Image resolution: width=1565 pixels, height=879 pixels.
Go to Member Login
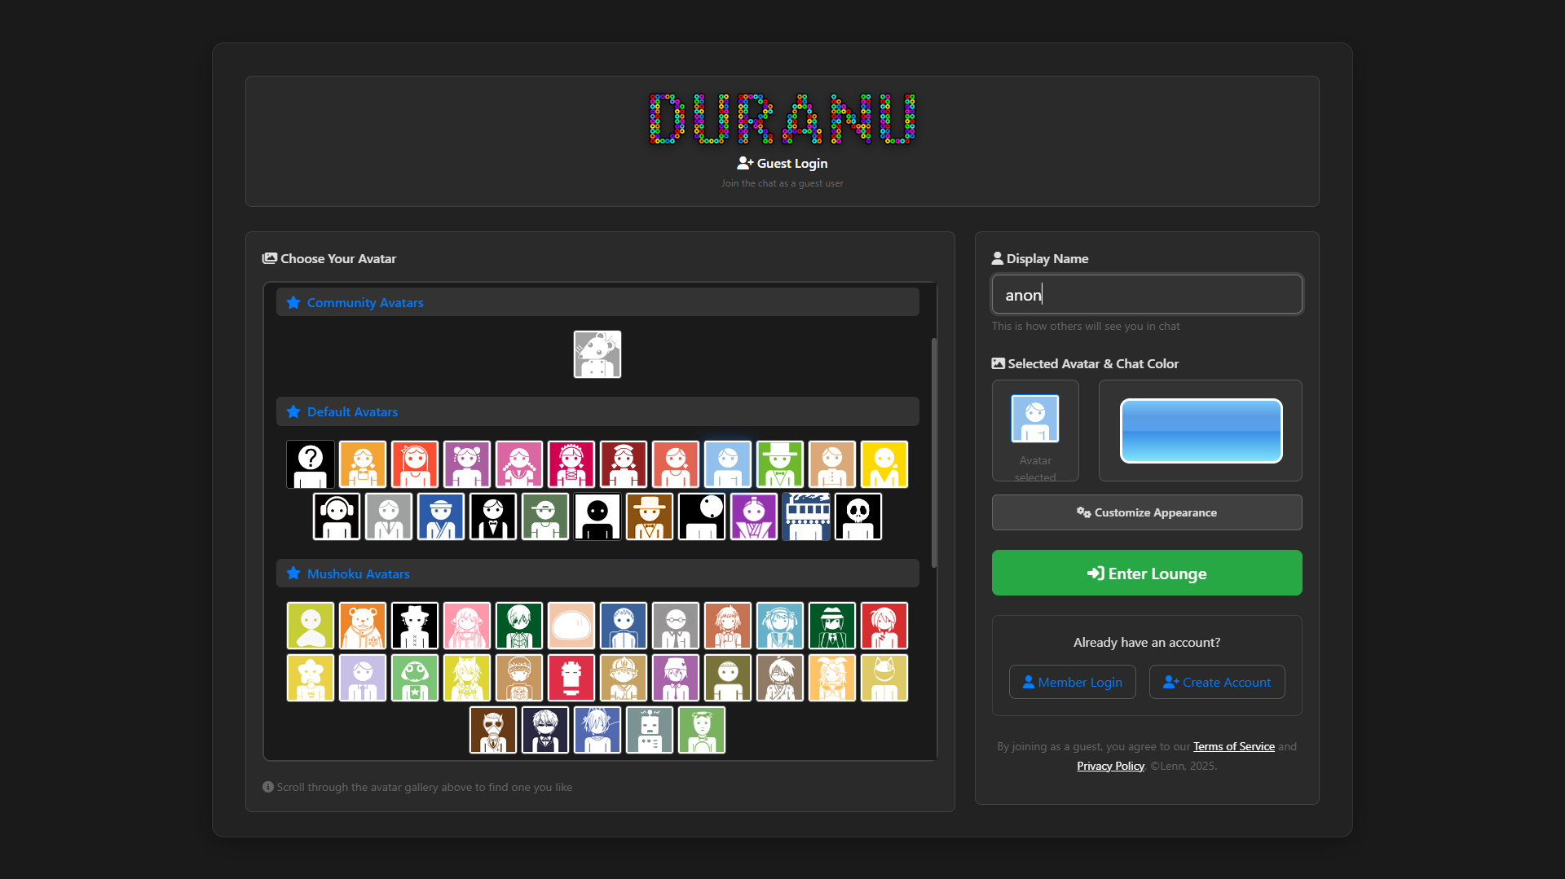1072,682
